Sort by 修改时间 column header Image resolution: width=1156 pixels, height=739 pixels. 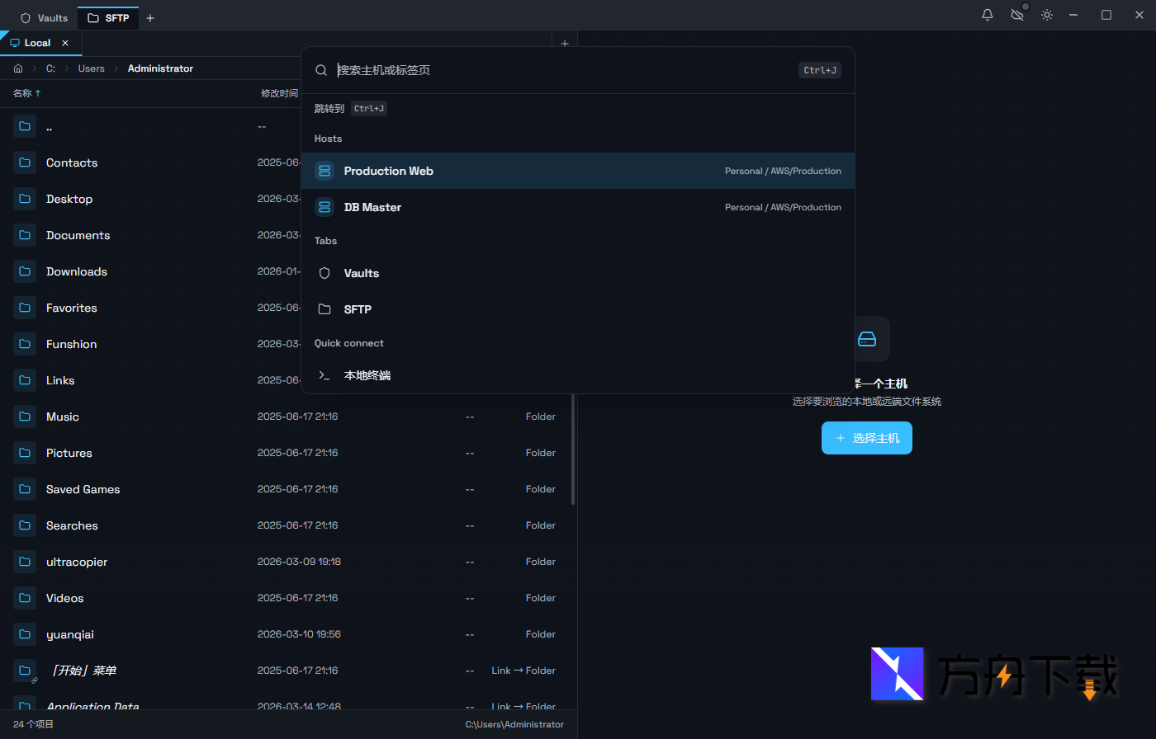(279, 93)
